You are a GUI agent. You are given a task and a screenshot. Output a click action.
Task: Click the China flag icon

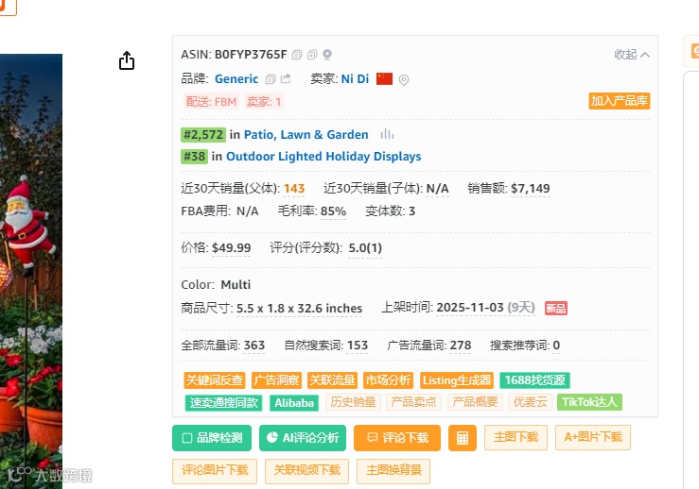pos(384,78)
